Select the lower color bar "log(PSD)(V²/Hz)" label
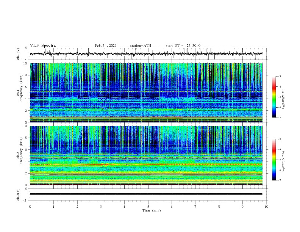Image resolution: width=300 pixels, height=232 pixels. click(284, 161)
